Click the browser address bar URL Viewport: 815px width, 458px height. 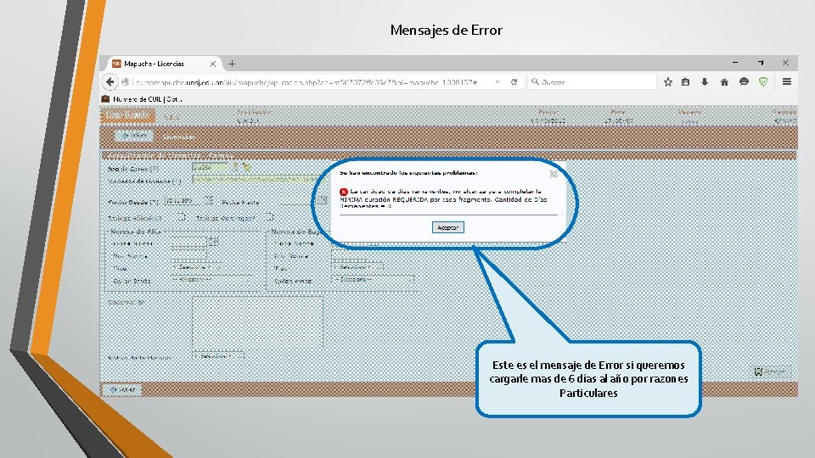(306, 82)
